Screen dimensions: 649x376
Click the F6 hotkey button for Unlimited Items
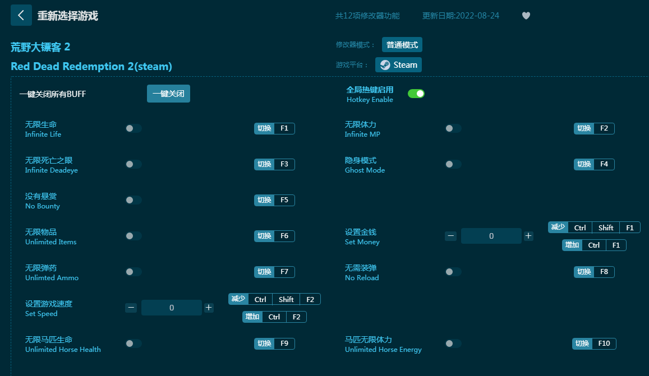click(x=274, y=236)
